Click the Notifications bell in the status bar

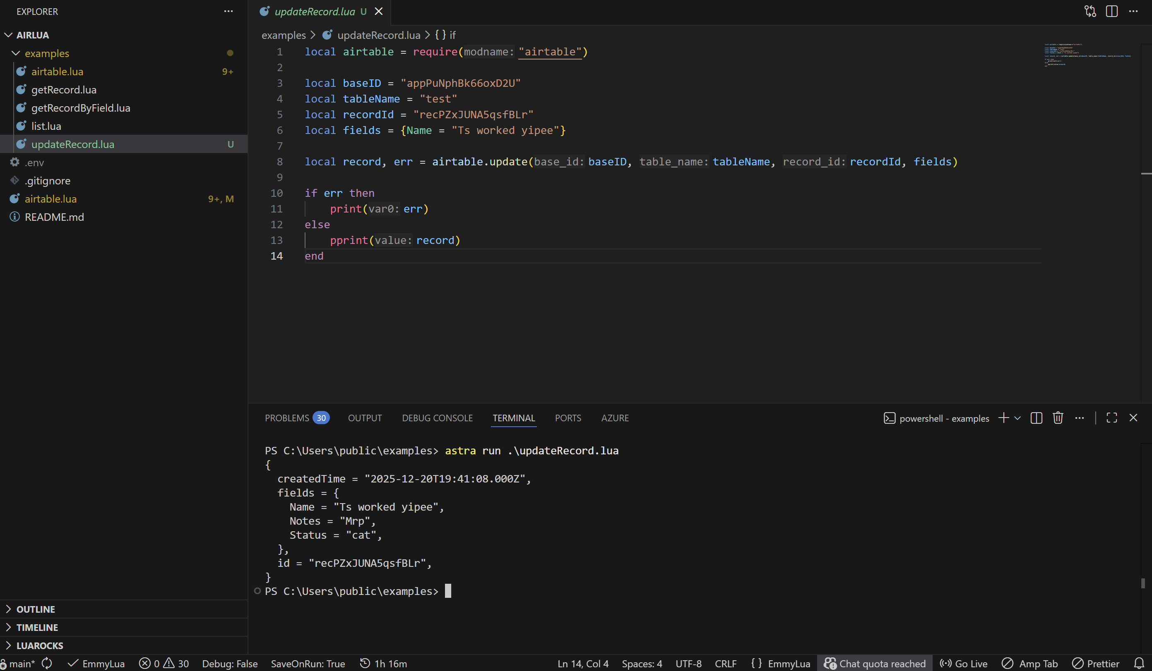click(x=1139, y=663)
